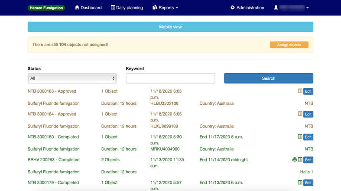Focus the Keyword input field
Viewport: 341px width, 191px height.
point(170,78)
